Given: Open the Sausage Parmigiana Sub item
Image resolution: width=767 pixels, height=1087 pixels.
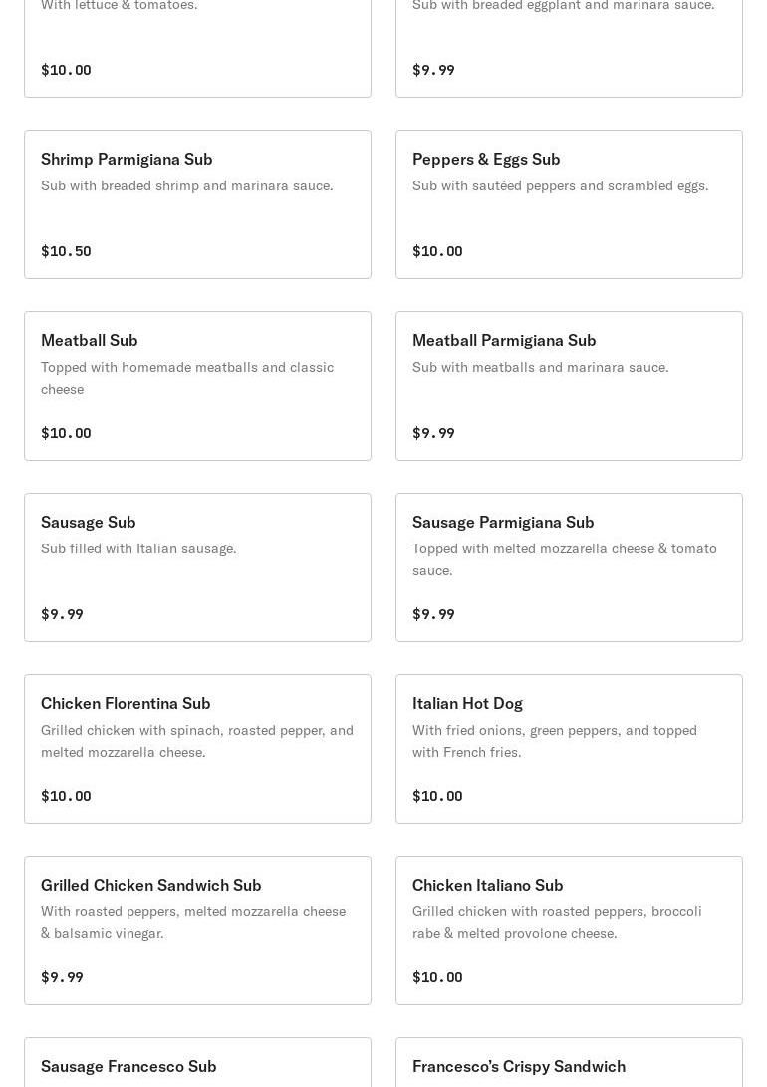Looking at the screenshot, I should pos(569,567).
